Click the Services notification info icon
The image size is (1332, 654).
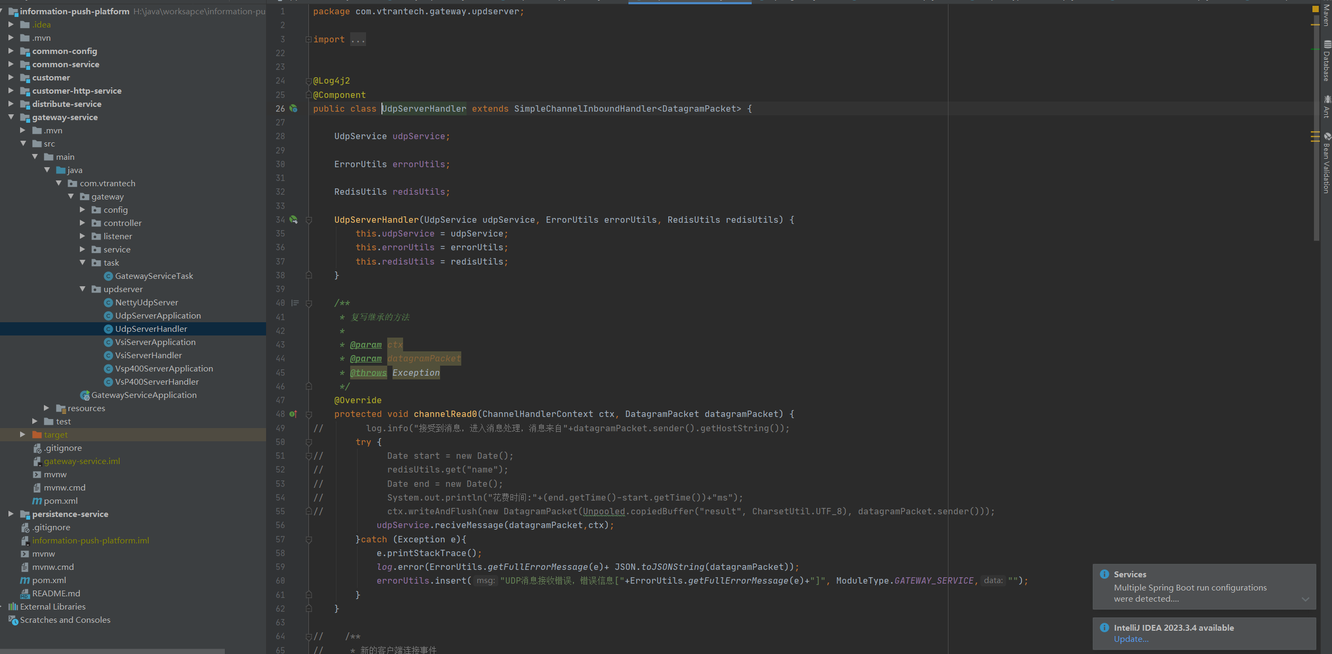tap(1105, 574)
